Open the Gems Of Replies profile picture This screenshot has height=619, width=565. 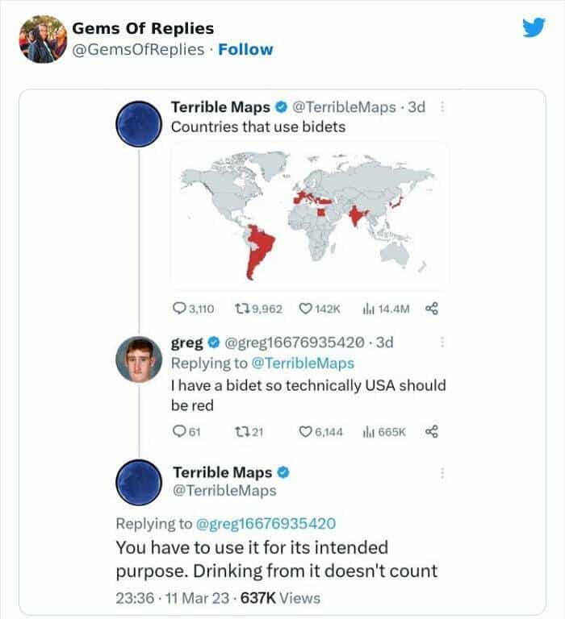click(42, 39)
